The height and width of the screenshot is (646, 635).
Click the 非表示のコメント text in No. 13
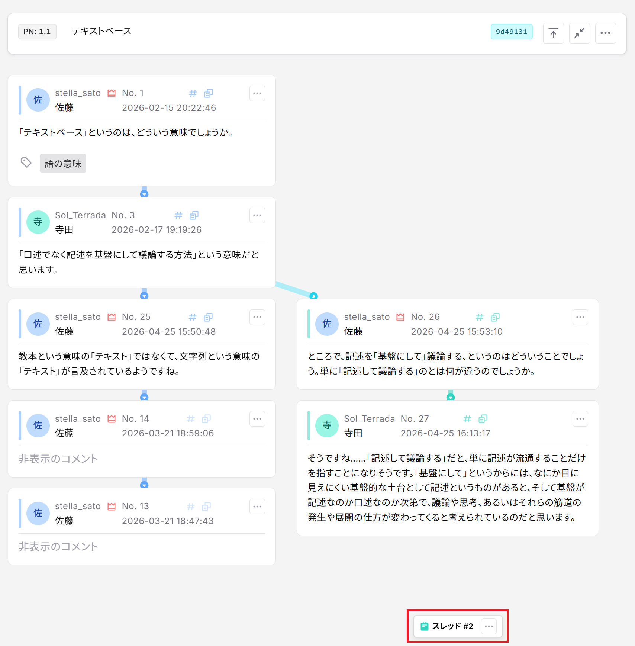click(x=58, y=547)
